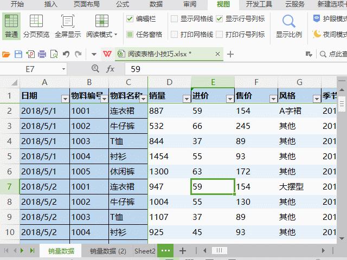Open the 数据 (Data) ribbon tab
This screenshot has height=260, width=347.
point(156,4)
